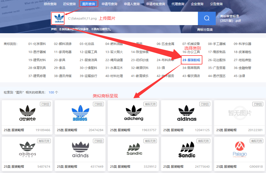The width and height of the screenshot is (266, 173).
Task: Select category 37-建筑修理
Action: coord(37,76)
